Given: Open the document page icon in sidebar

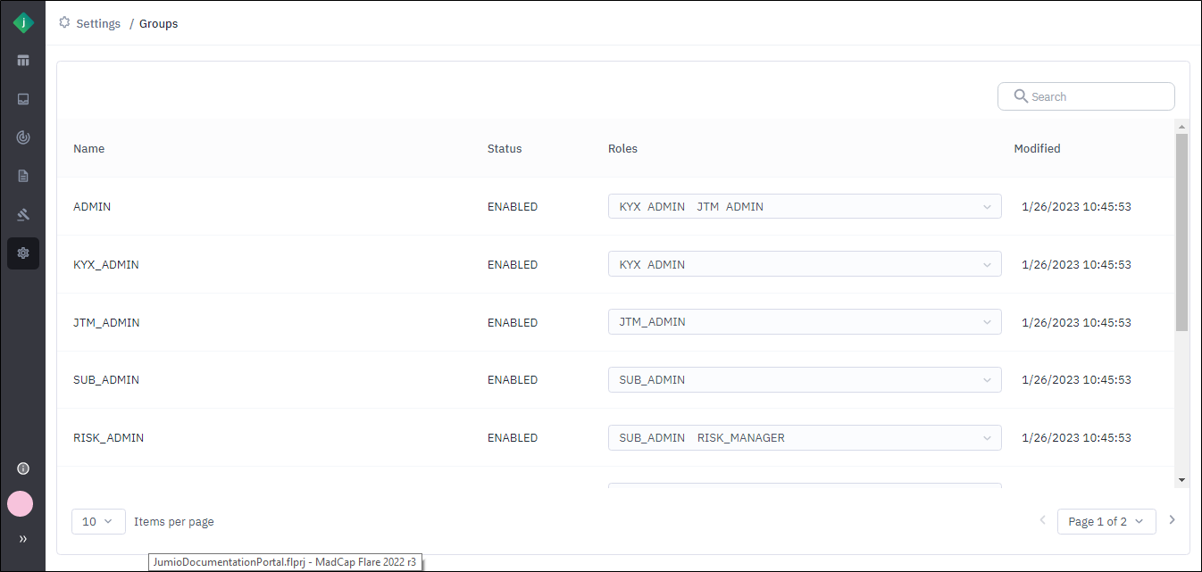Looking at the screenshot, I should pyautogui.click(x=23, y=176).
